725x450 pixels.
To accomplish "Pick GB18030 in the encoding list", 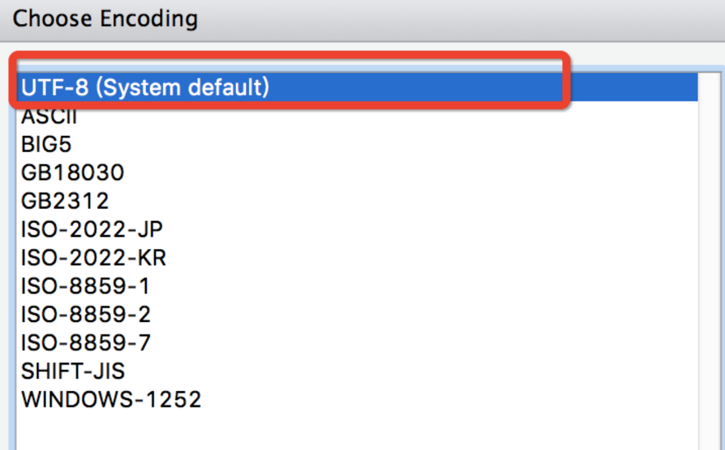I will tap(72, 173).
